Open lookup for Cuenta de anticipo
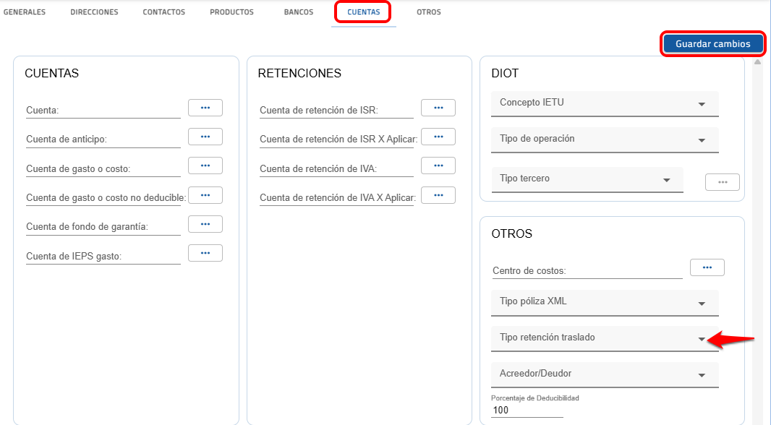771x425 pixels. pos(205,137)
